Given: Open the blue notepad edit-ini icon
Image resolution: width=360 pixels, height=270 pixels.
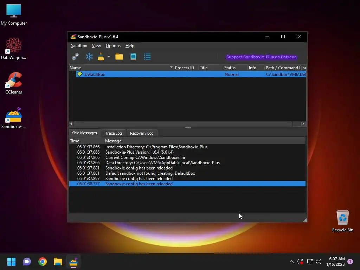Looking at the screenshot, I should (133, 57).
